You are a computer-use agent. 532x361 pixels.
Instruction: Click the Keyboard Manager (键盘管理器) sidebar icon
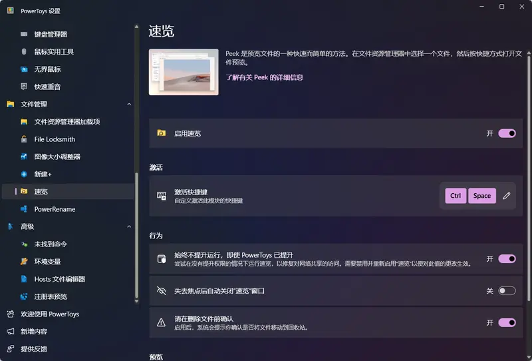coord(24,34)
